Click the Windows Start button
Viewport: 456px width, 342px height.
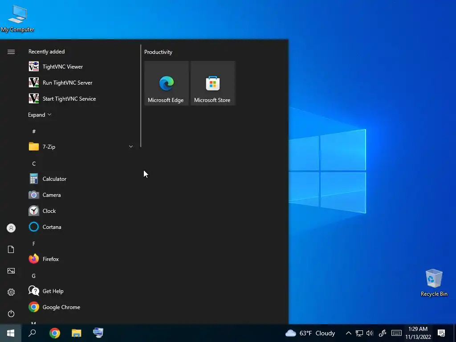pyautogui.click(x=11, y=333)
